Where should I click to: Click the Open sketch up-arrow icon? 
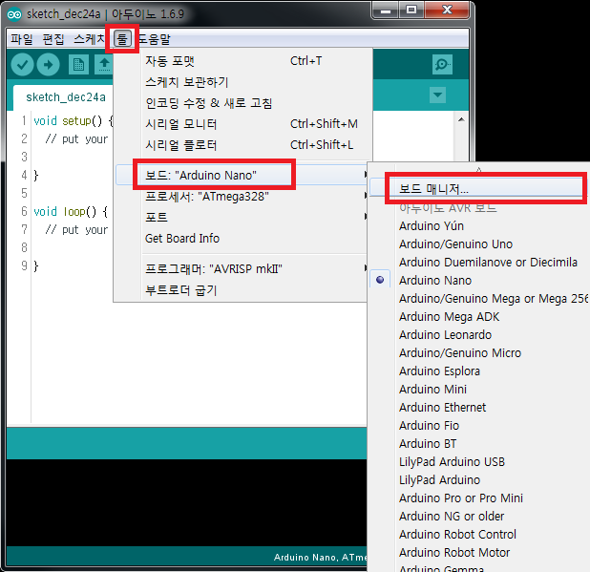pos(104,64)
